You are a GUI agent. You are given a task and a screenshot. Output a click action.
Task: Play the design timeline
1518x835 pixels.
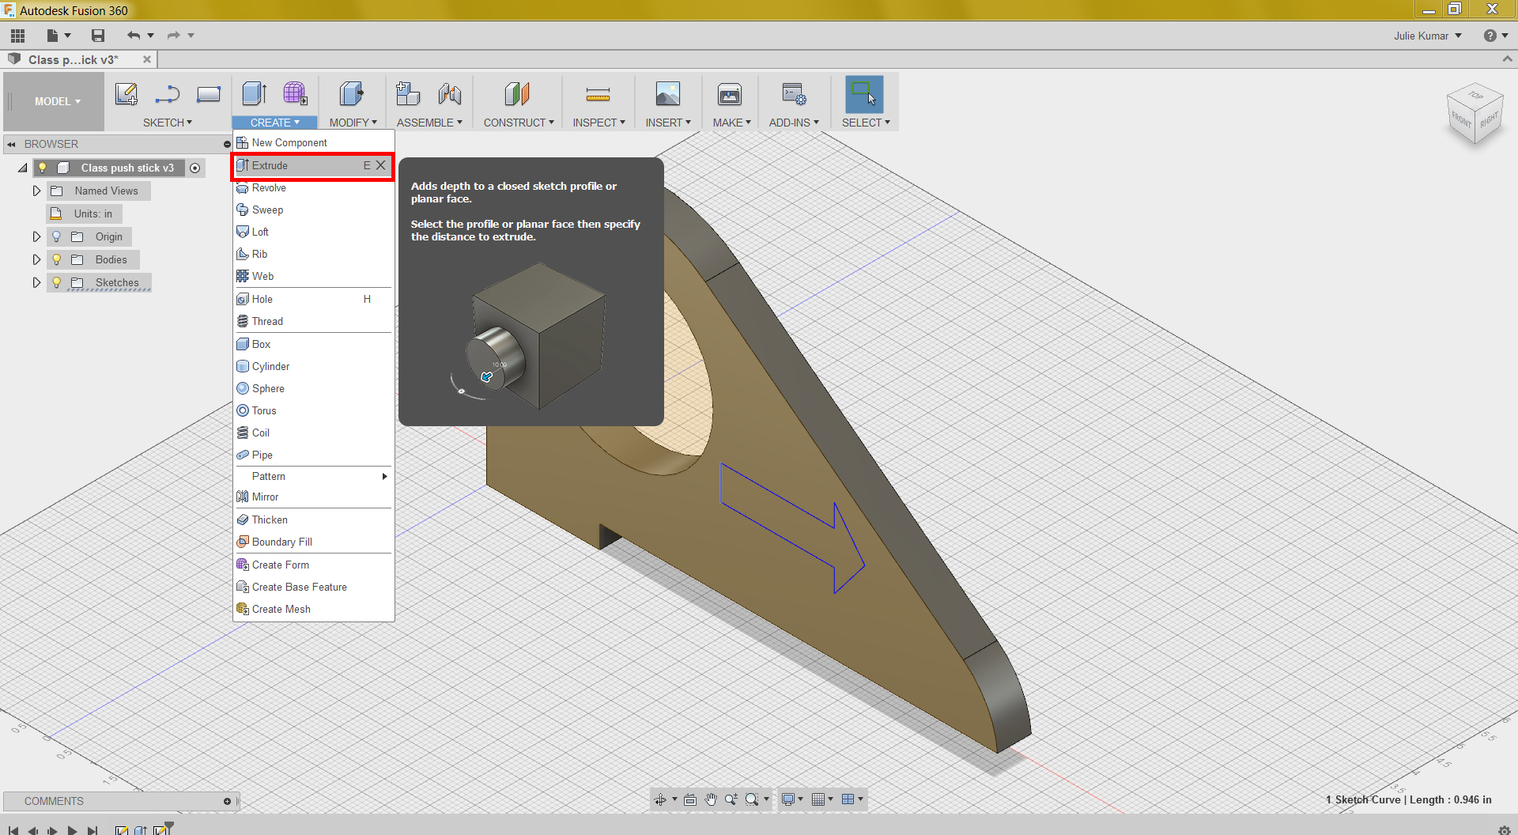click(72, 830)
